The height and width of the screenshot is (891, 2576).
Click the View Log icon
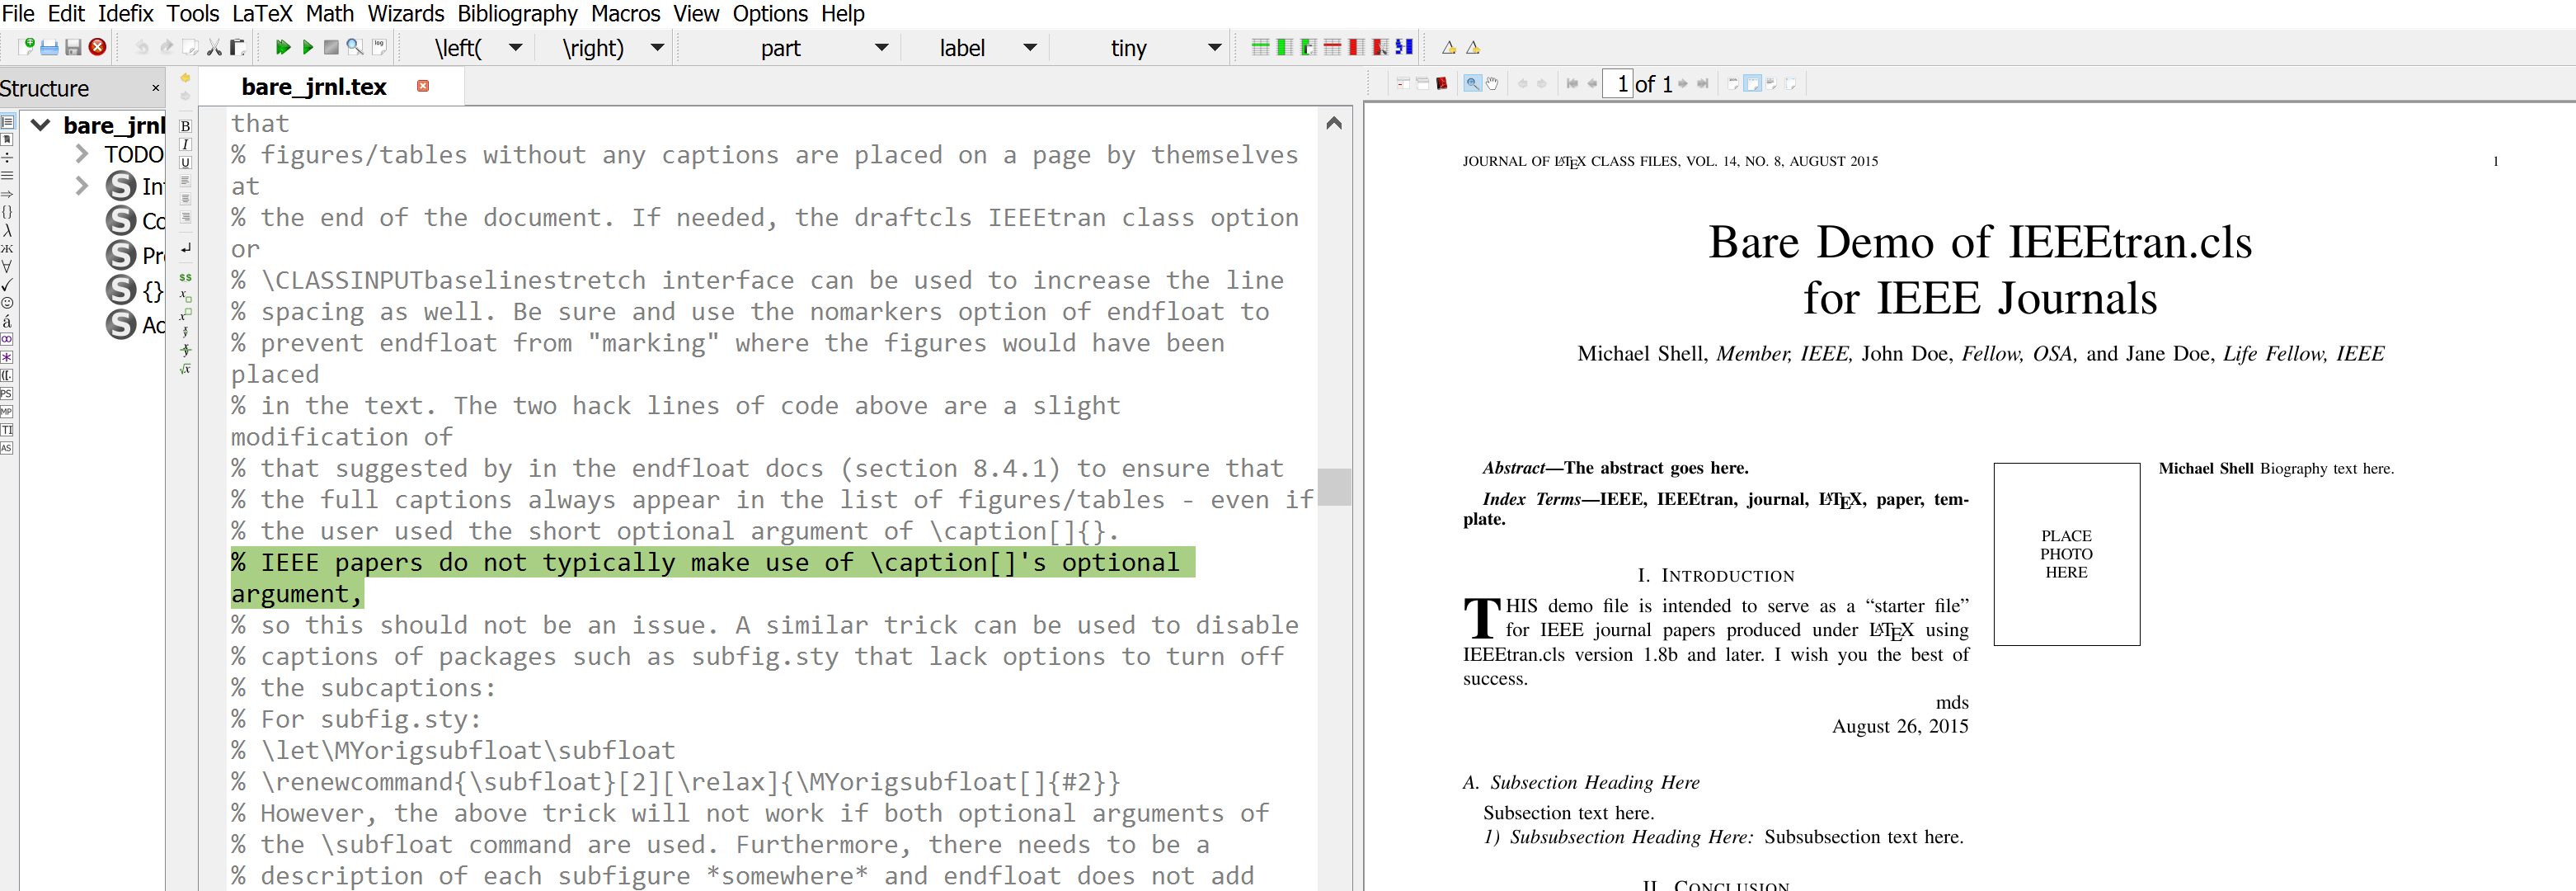click(x=380, y=47)
